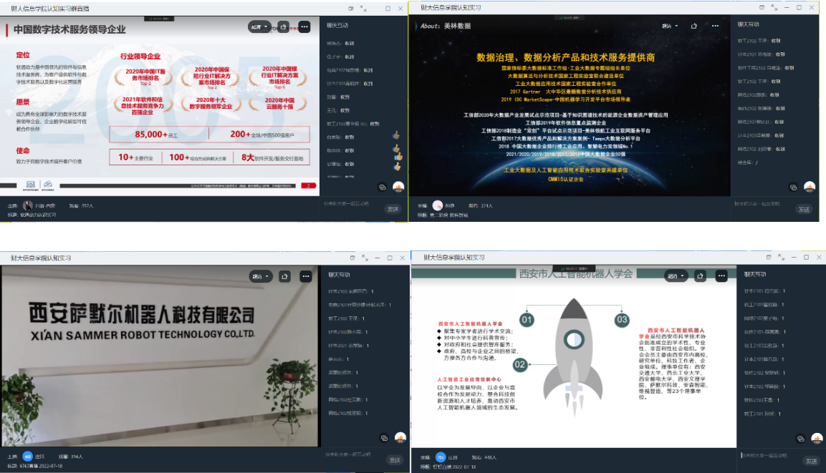Click host avatar in Sammer Robot window
Viewport: 826px width, 473px height.
point(27,457)
